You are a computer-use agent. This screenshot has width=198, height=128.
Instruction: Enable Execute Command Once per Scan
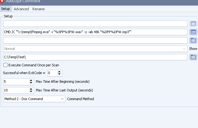point(5,65)
